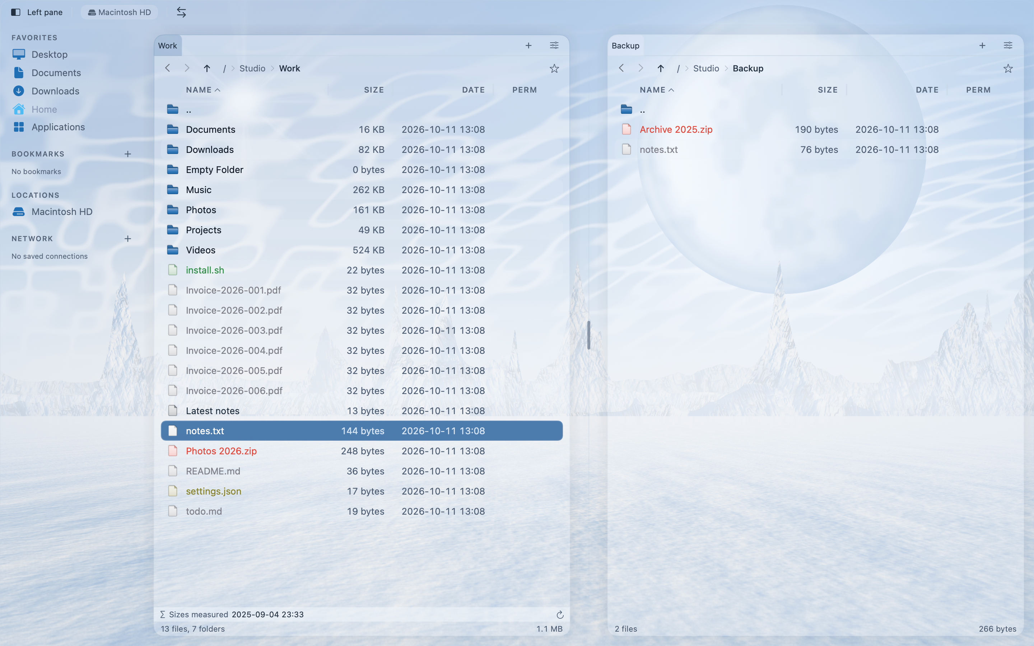Open view options in Backup pane

1008,45
